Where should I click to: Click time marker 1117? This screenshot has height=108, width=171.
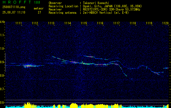pyautogui.click(x=116, y=23)
